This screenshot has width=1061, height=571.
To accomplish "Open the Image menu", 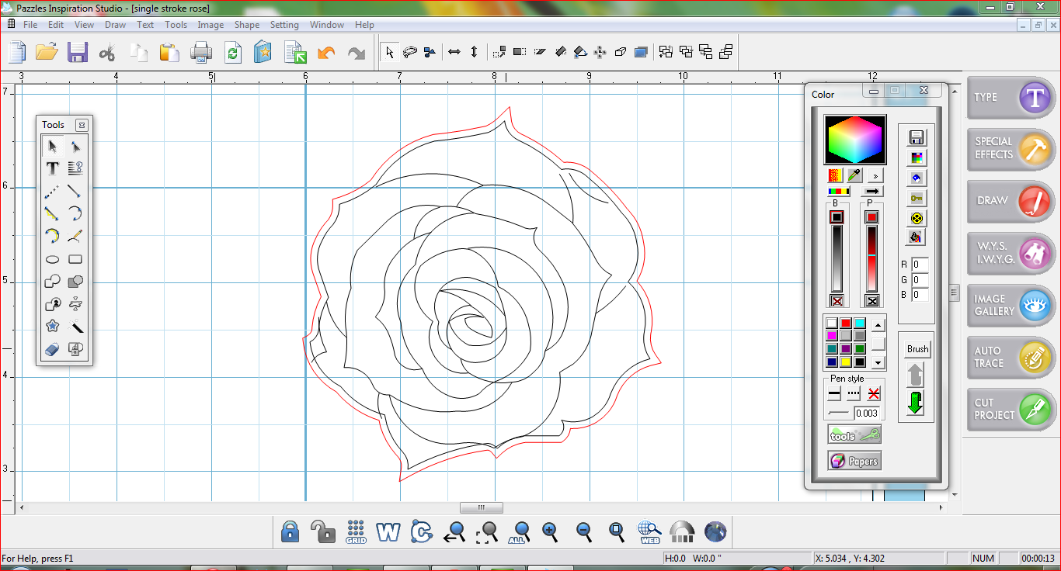I will tap(210, 25).
